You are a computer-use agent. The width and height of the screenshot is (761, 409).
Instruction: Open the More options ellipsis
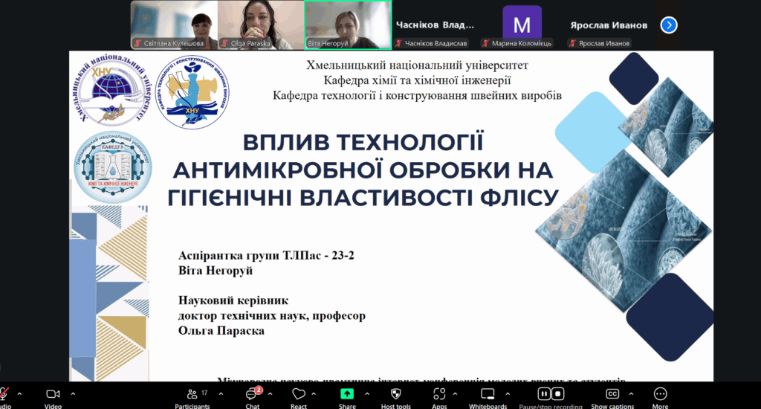pyautogui.click(x=660, y=394)
